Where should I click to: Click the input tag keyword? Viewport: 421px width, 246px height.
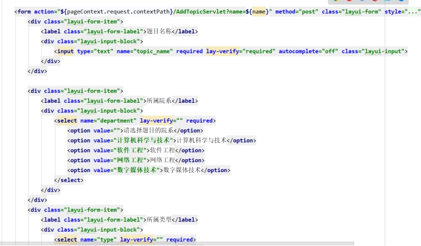(65, 51)
